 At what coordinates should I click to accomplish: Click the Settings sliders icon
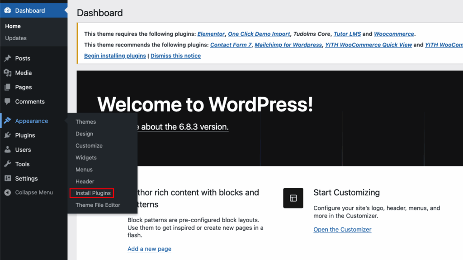tap(8, 179)
